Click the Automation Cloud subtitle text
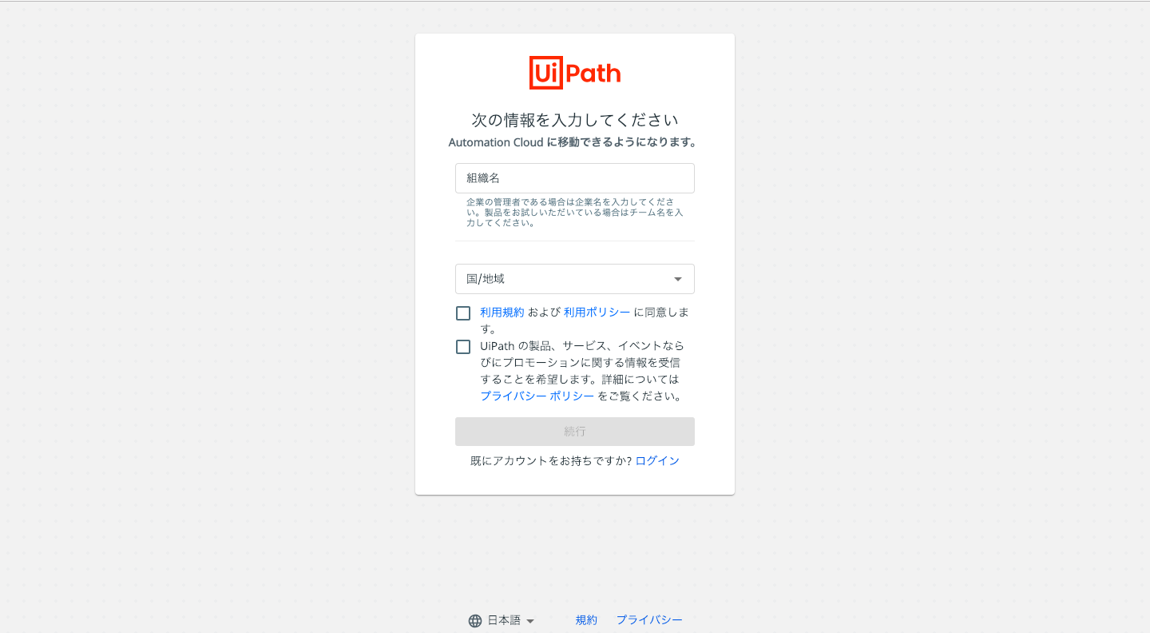1150x633 pixels. [573, 143]
